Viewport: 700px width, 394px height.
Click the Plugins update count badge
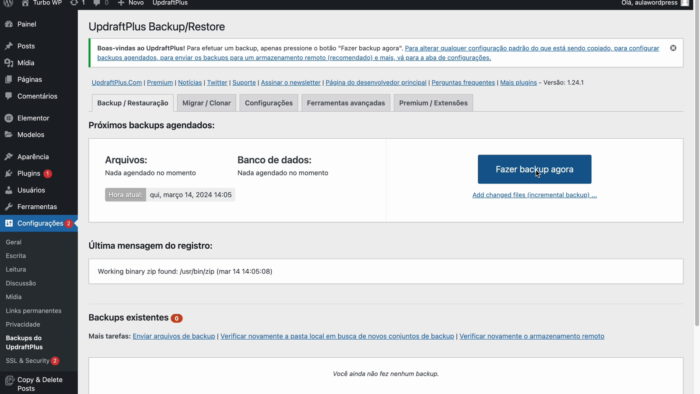48,173
